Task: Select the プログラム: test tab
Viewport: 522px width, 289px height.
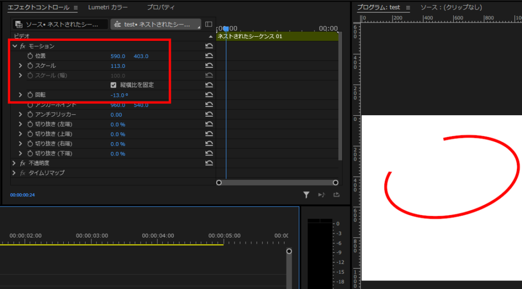Action: coord(379,7)
